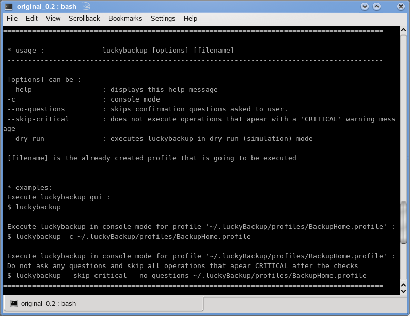This screenshot has height=316, width=410.
Task: Click the scrollbar thumb handle
Action: [x=403, y=223]
